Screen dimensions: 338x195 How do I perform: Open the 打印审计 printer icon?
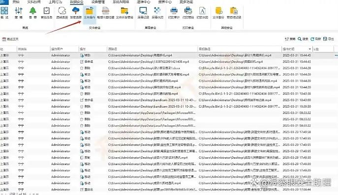click(174, 13)
